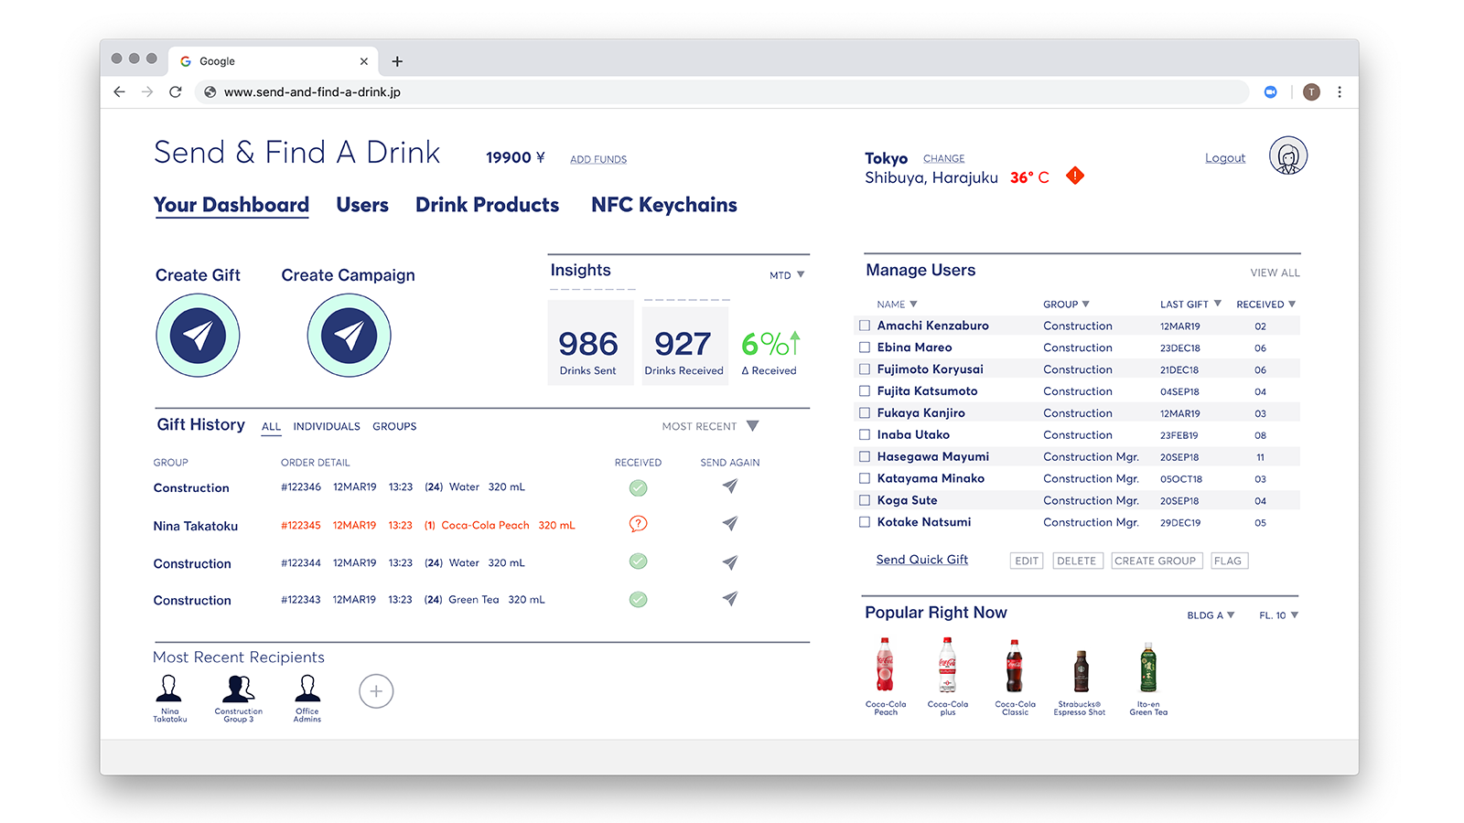Select the Coca-Cola Peach product thumbnail

pos(885,667)
